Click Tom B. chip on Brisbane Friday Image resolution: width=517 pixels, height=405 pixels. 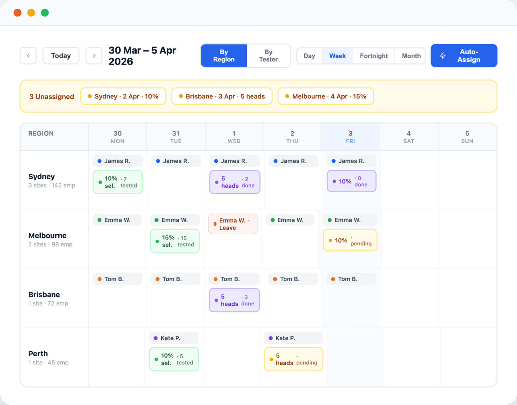351,279
